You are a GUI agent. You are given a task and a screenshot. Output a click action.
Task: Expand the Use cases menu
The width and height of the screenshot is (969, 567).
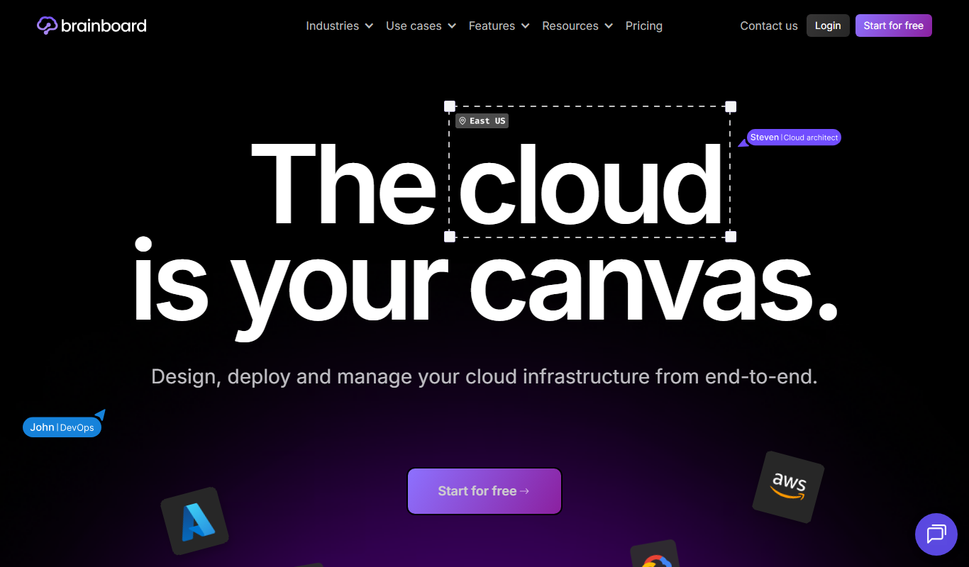coord(421,26)
